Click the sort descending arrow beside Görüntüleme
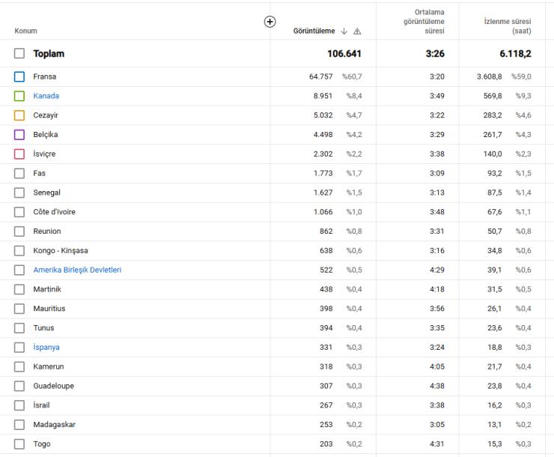The width and height of the screenshot is (554, 457). [344, 31]
